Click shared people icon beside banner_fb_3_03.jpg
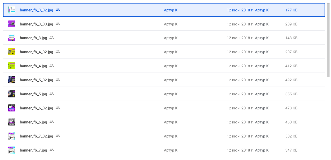Image resolution: width=331 pixels, height=160 pixels. click(58, 24)
